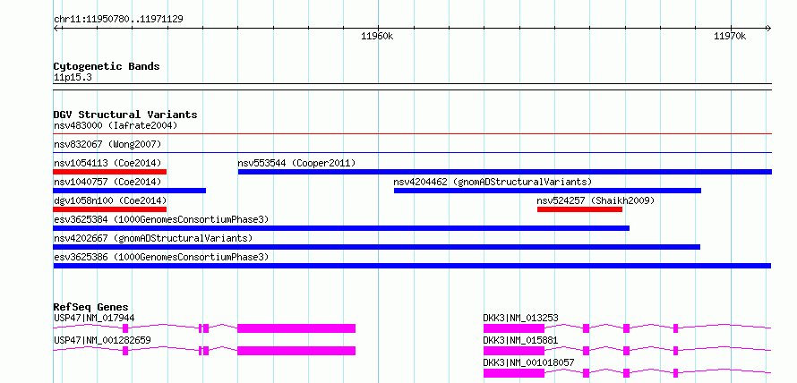Click the red bar under nsv1054113
This screenshot has width=797, height=383.
coord(110,172)
